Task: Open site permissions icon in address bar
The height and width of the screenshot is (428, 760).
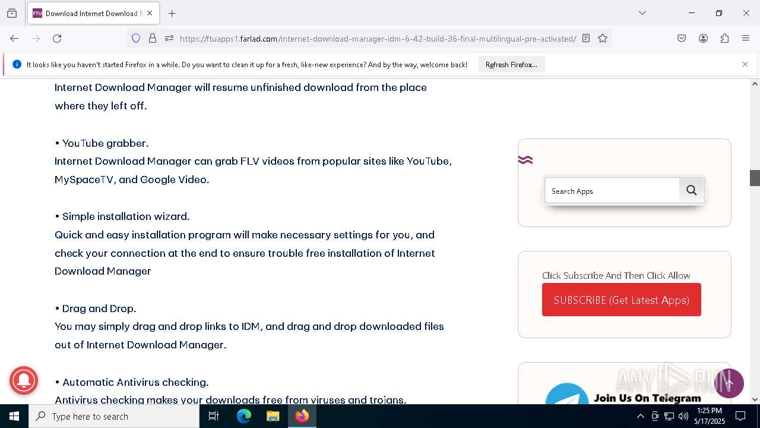Action: (169, 39)
